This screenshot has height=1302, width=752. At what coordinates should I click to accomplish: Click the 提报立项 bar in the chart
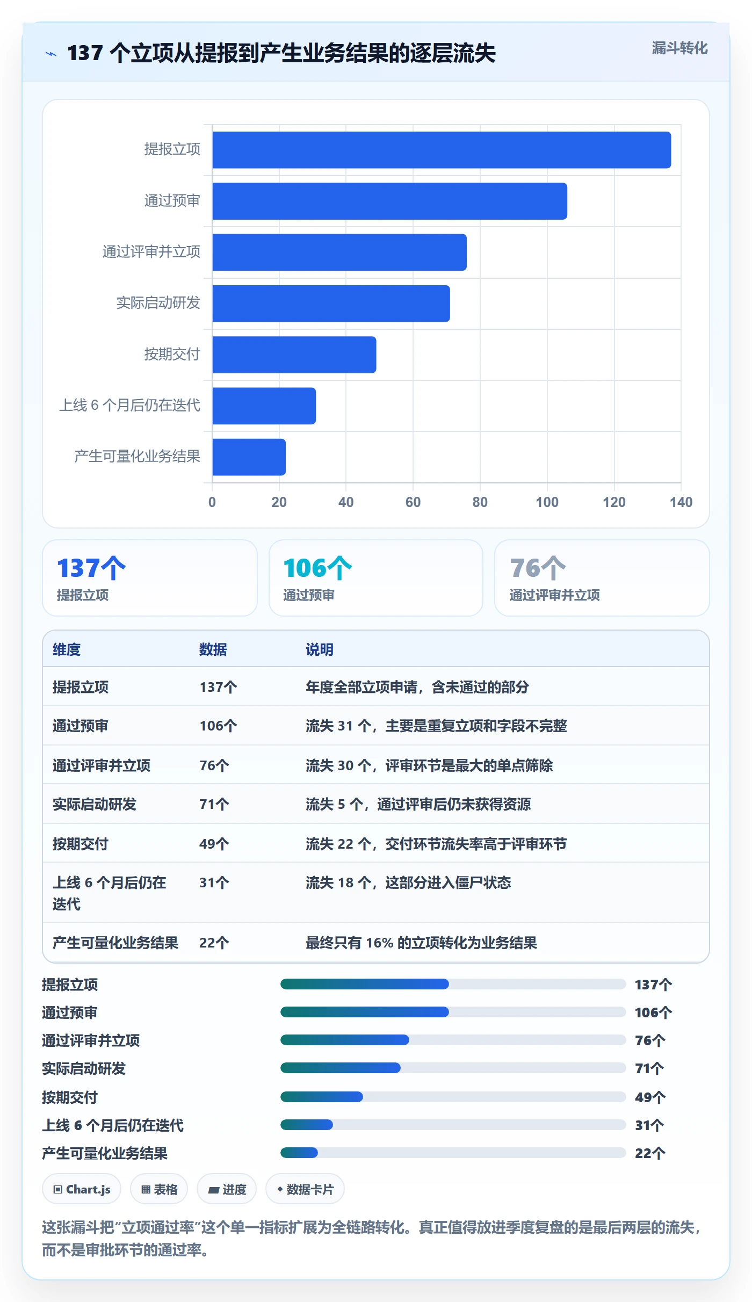pyautogui.click(x=442, y=150)
